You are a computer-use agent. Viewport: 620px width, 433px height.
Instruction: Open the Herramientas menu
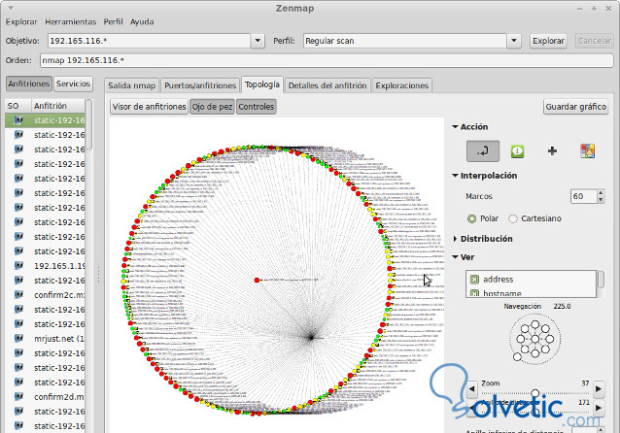pos(70,21)
